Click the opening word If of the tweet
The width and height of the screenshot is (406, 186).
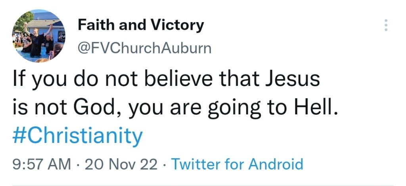click(19, 79)
